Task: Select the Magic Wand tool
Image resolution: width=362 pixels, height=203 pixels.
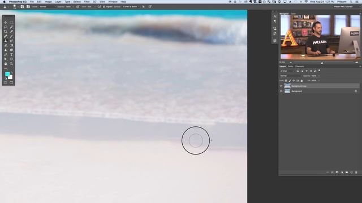Action: point(11,27)
